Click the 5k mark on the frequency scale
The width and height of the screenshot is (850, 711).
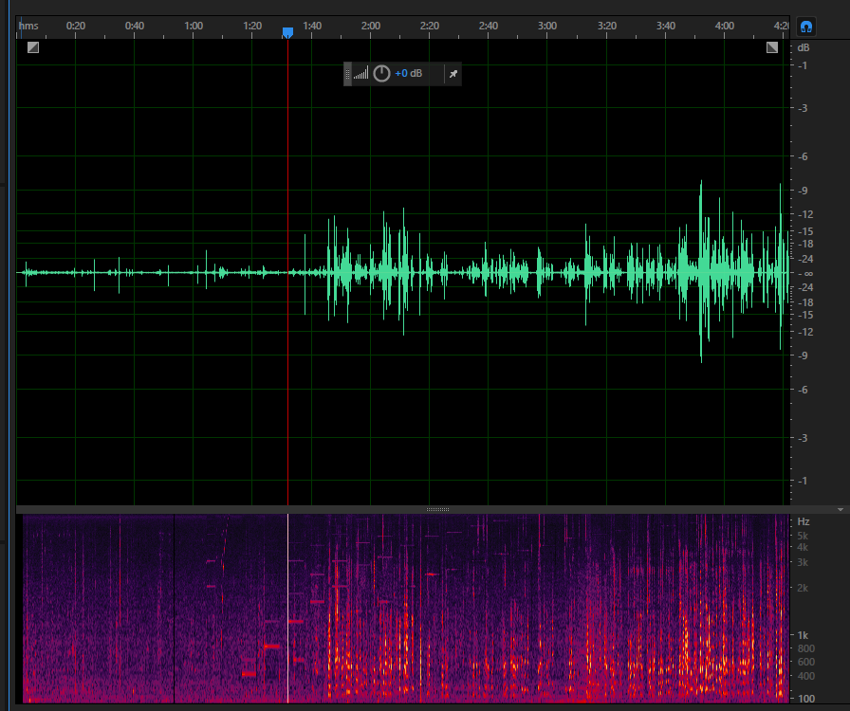[803, 536]
